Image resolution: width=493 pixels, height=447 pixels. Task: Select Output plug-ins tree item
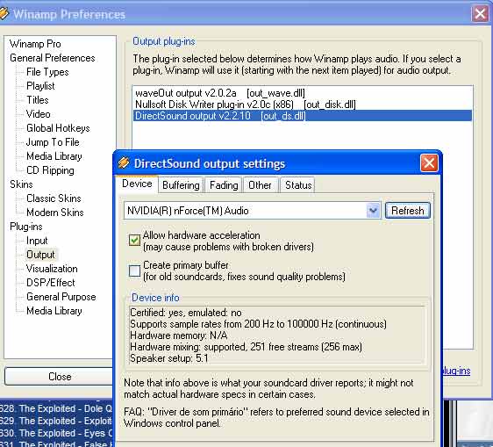40,255
